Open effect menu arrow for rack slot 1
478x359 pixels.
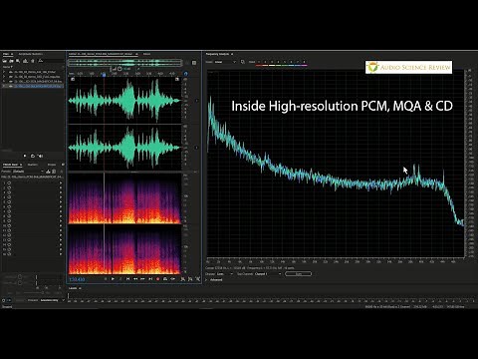point(61,182)
